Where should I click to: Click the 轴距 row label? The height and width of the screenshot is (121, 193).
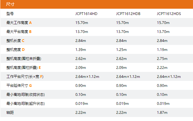pyautogui.click(x=10, y=113)
